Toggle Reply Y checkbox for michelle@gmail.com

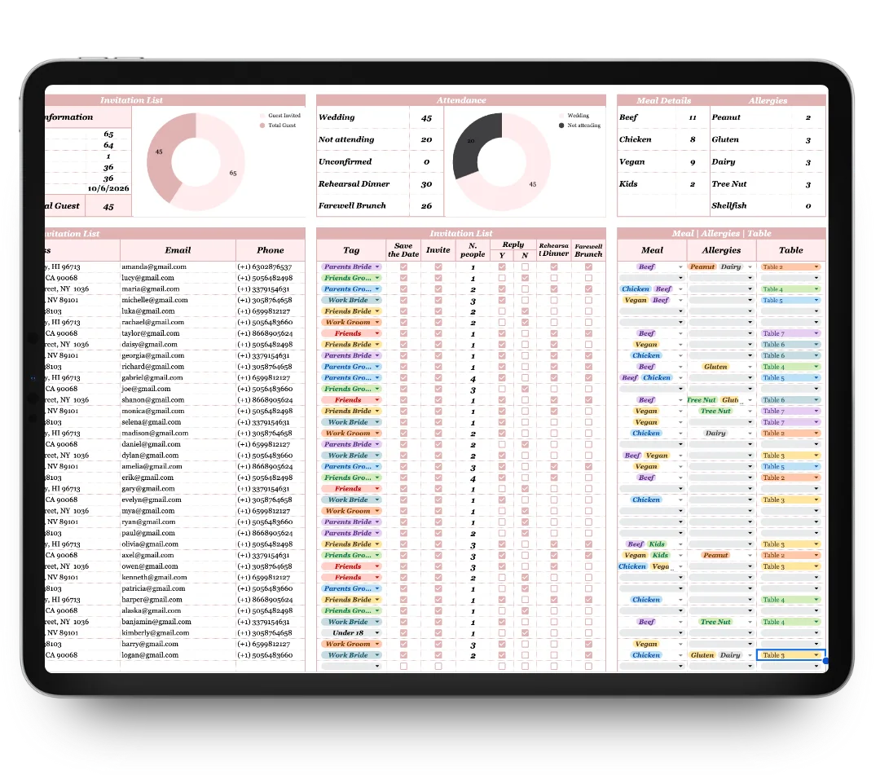[501, 300]
